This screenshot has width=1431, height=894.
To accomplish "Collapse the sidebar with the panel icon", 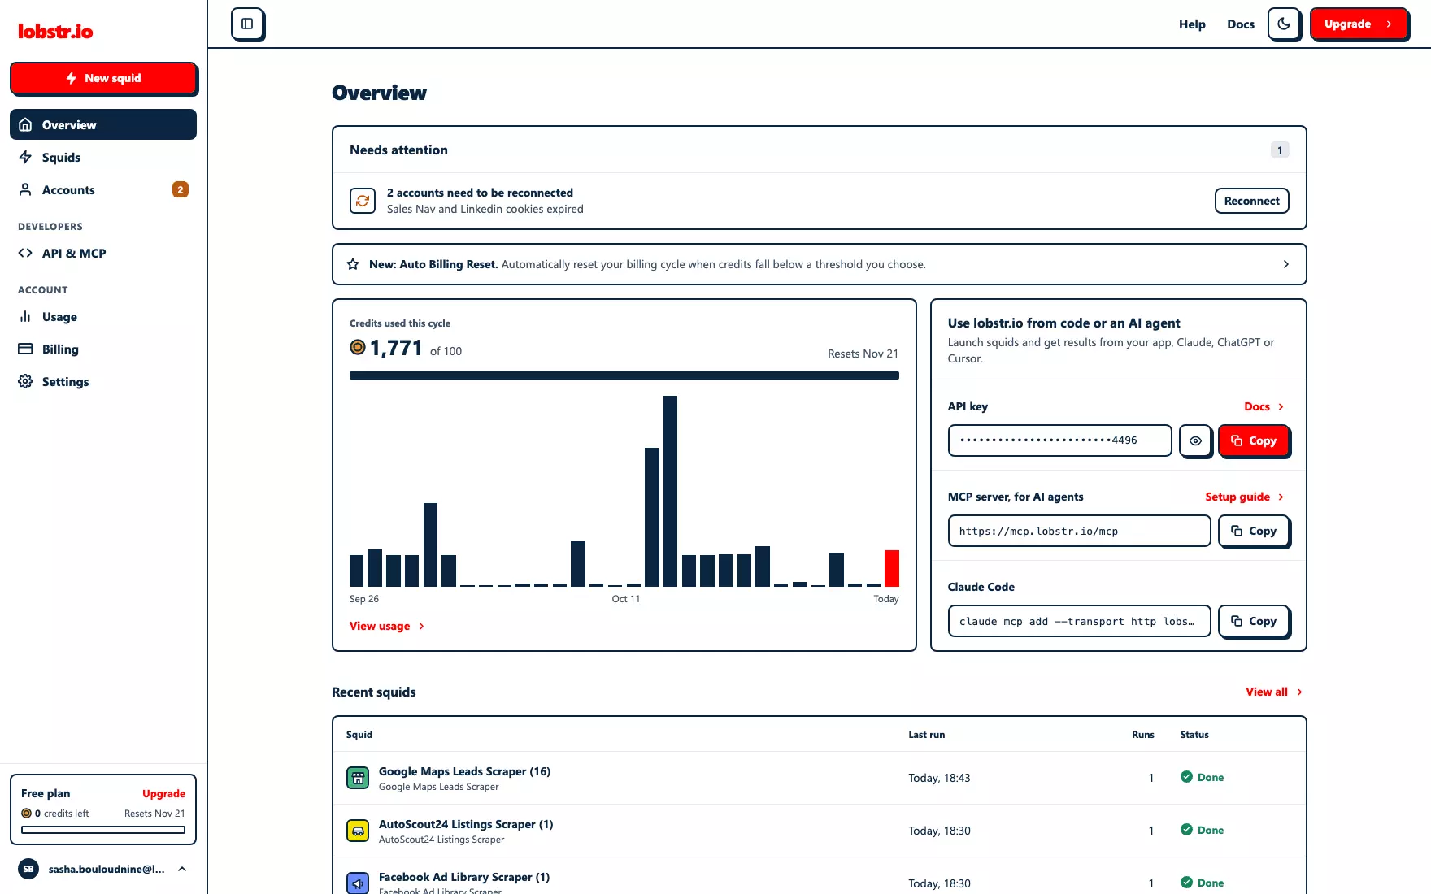I will pyautogui.click(x=247, y=24).
